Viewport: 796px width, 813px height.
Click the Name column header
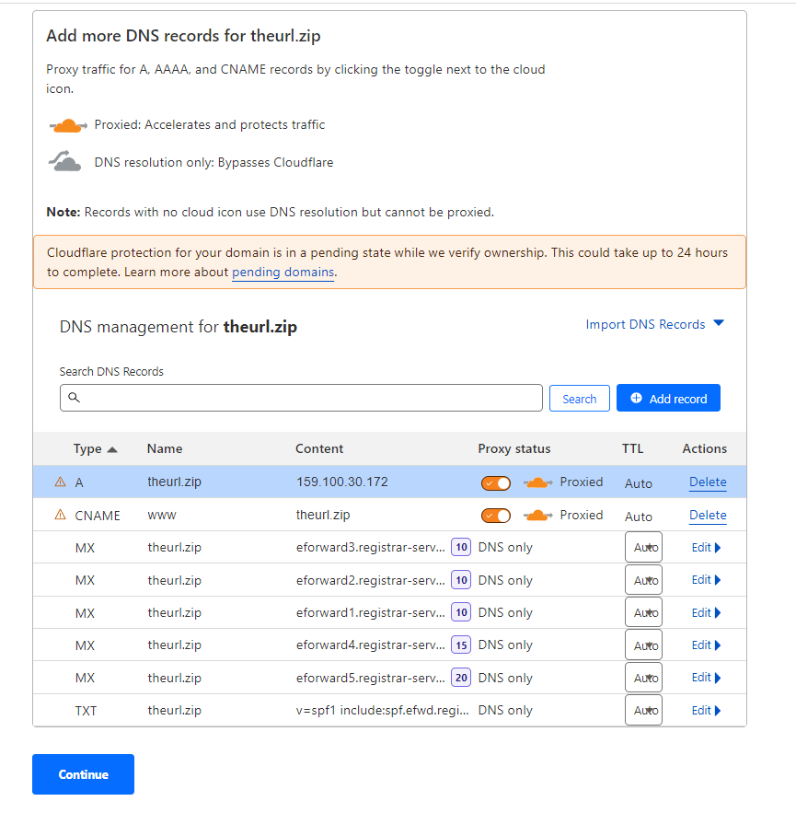click(x=165, y=448)
